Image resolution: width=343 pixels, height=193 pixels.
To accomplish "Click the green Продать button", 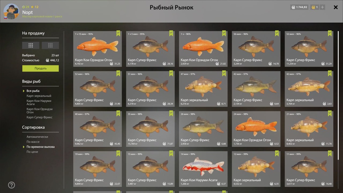I will tap(41, 68).
